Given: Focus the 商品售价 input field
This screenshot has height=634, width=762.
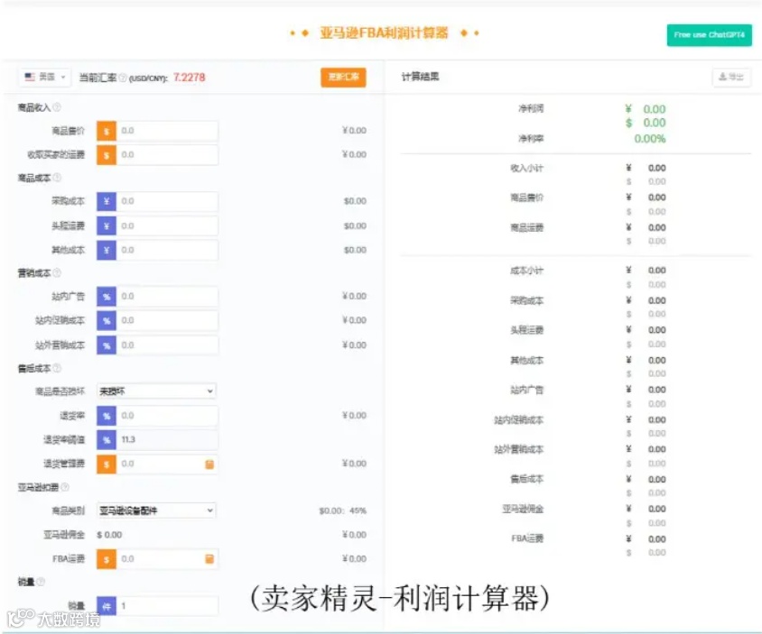Looking at the screenshot, I should (167, 131).
